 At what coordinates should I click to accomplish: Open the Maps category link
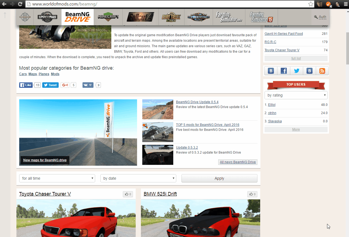pyautogui.click(x=33, y=74)
